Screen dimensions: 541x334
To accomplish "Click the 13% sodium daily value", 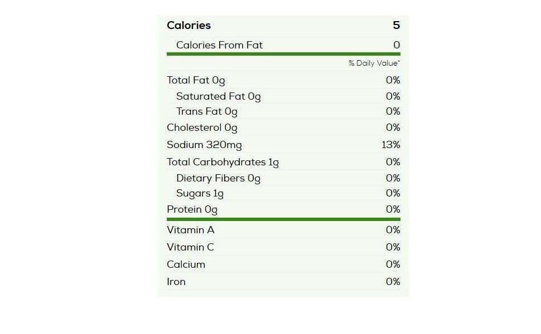I will 391,145.
